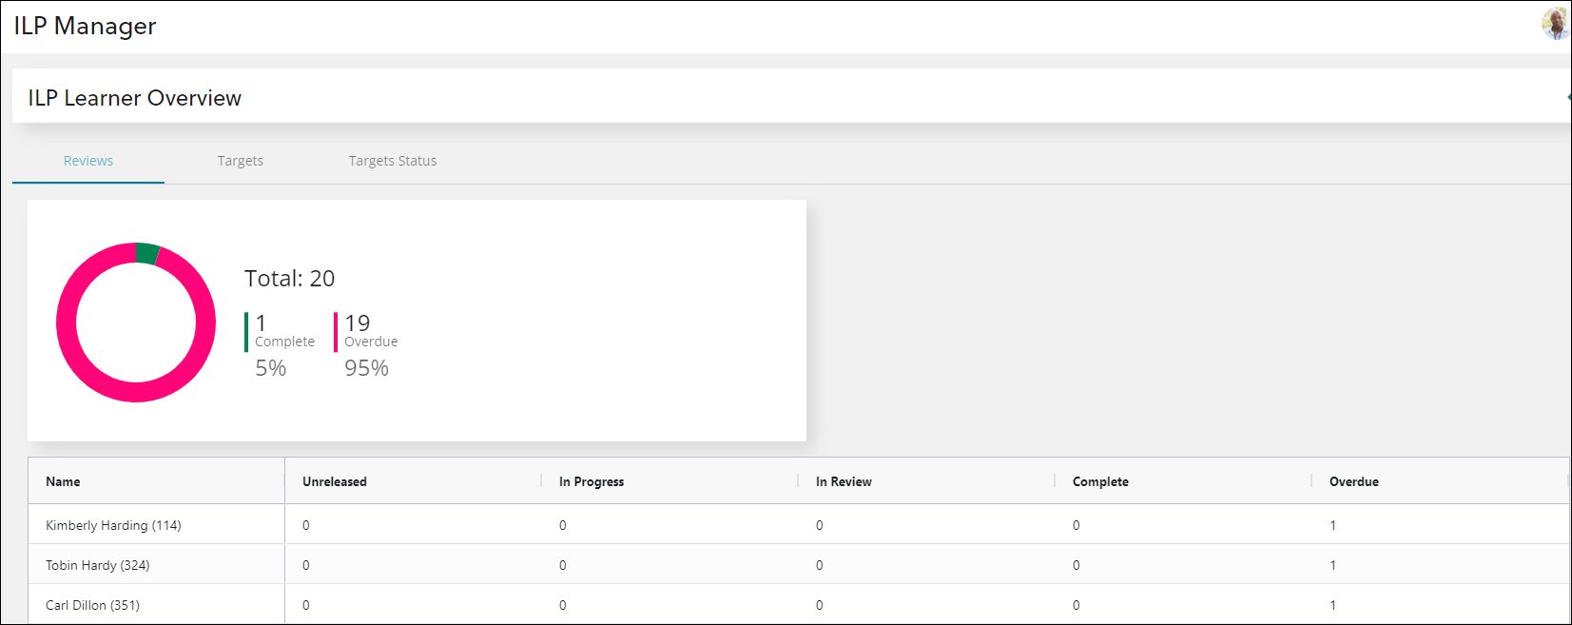Open the user profile avatar menu
This screenshot has height=625, width=1572.
click(x=1555, y=24)
